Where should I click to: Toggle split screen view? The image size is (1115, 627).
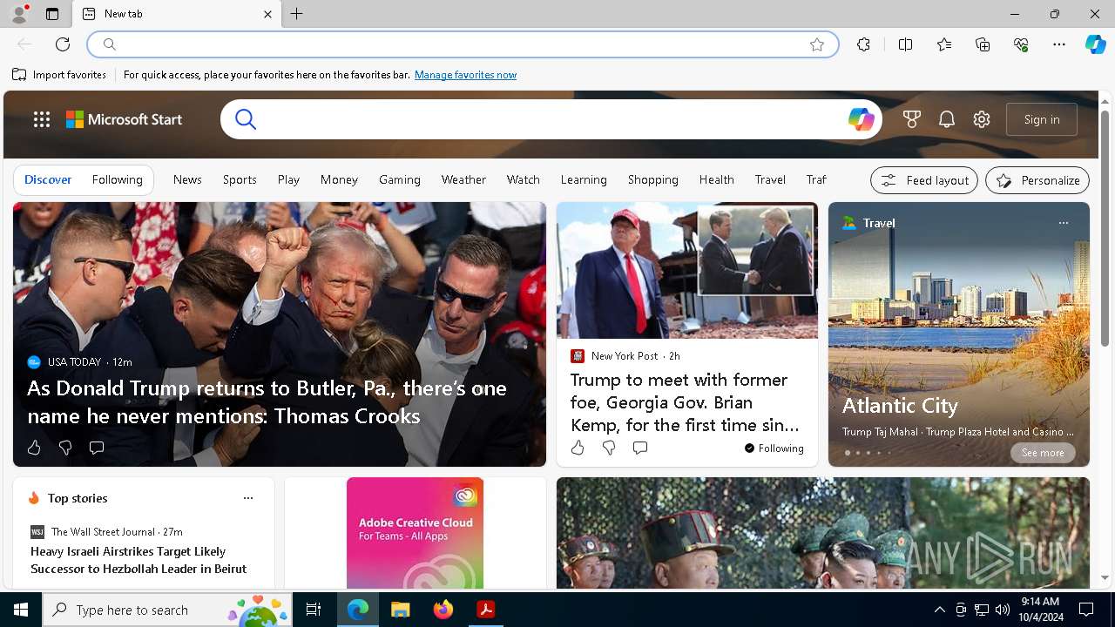point(905,44)
